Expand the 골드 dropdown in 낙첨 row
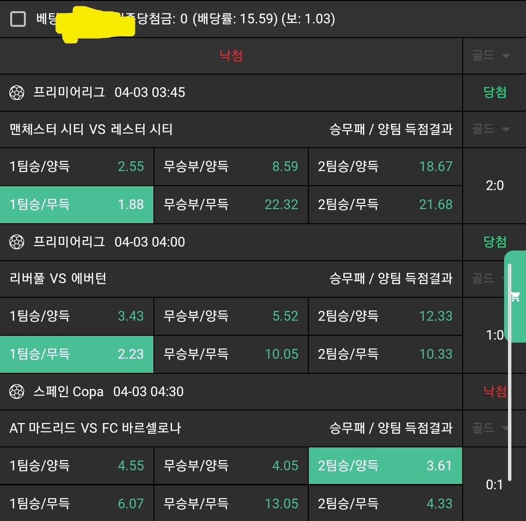The height and width of the screenshot is (521, 526). click(x=491, y=56)
